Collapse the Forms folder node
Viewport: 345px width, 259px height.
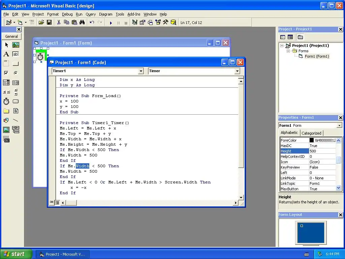(x=288, y=51)
